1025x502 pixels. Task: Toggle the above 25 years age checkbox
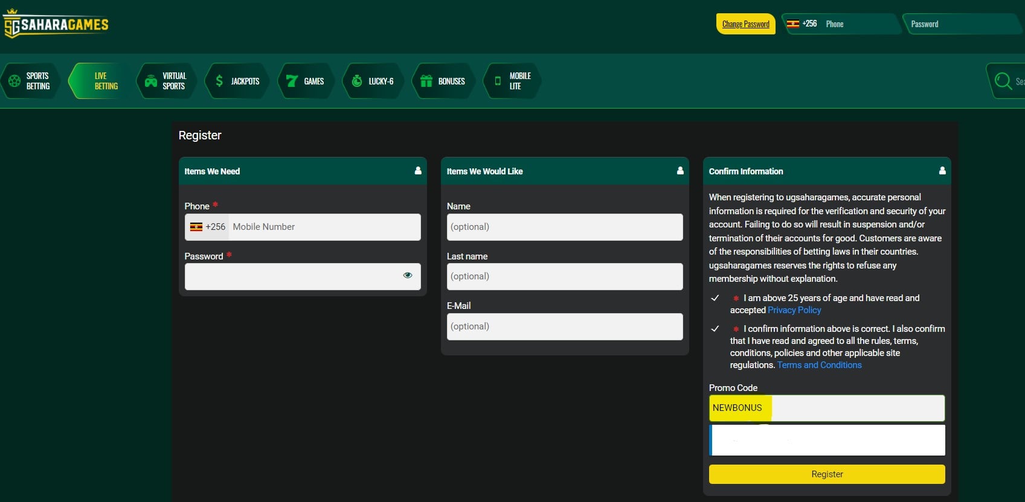pos(715,298)
